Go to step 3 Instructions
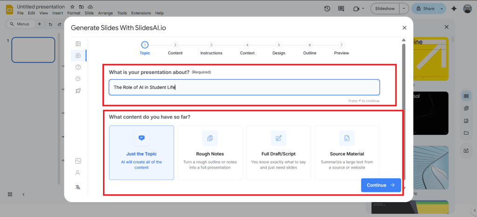The width and height of the screenshot is (477, 217). [x=211, y=49]
